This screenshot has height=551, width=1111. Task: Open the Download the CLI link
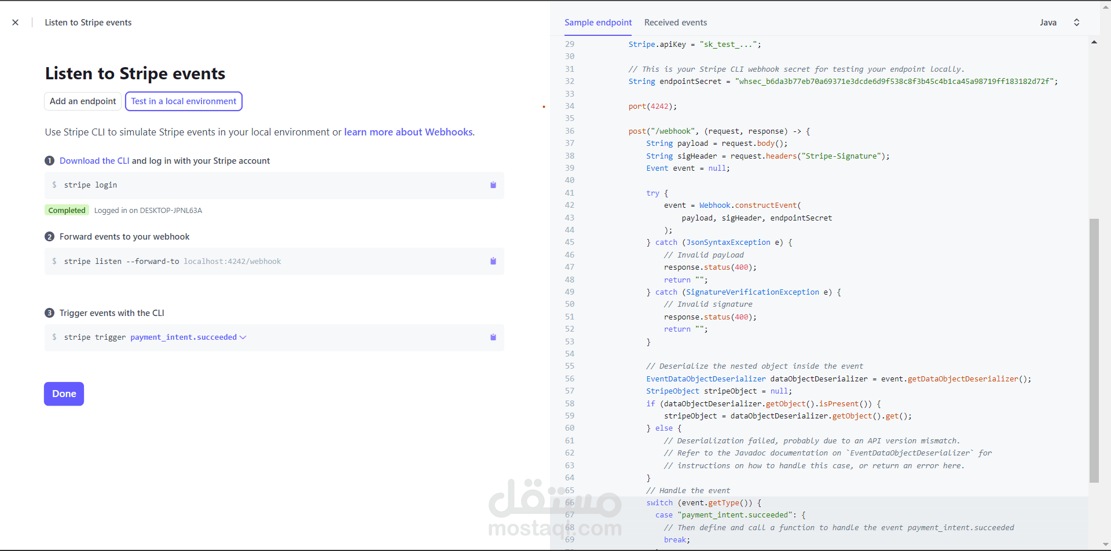click(94, 161)
